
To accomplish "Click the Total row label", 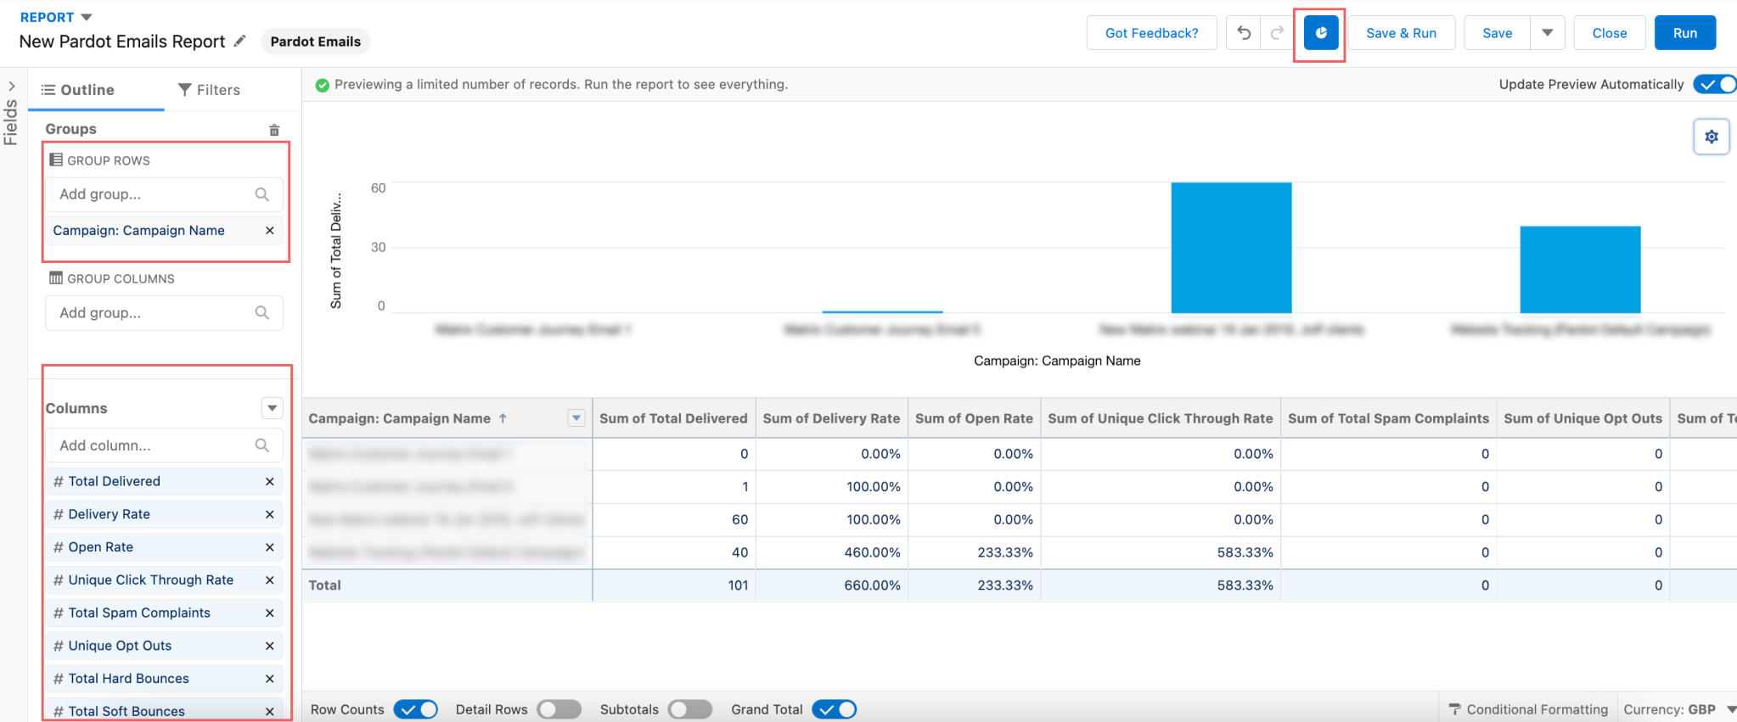I will point(324,585).
